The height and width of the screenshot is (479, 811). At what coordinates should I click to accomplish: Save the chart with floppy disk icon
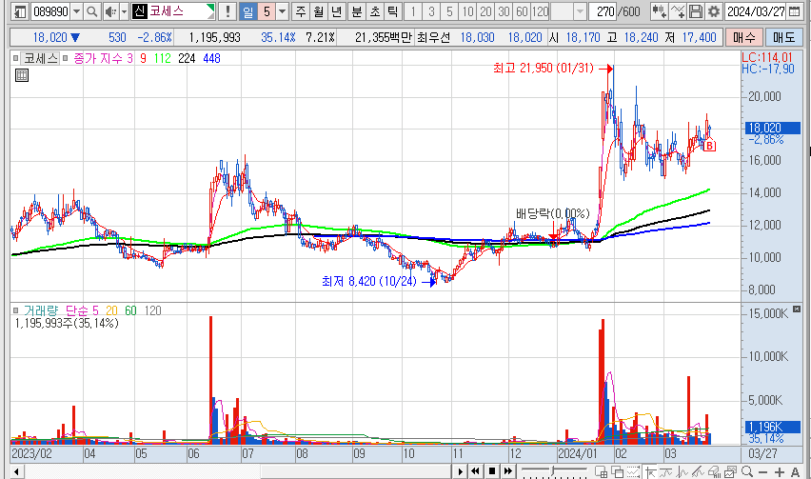pyautogui.click(x=696, y=10)
